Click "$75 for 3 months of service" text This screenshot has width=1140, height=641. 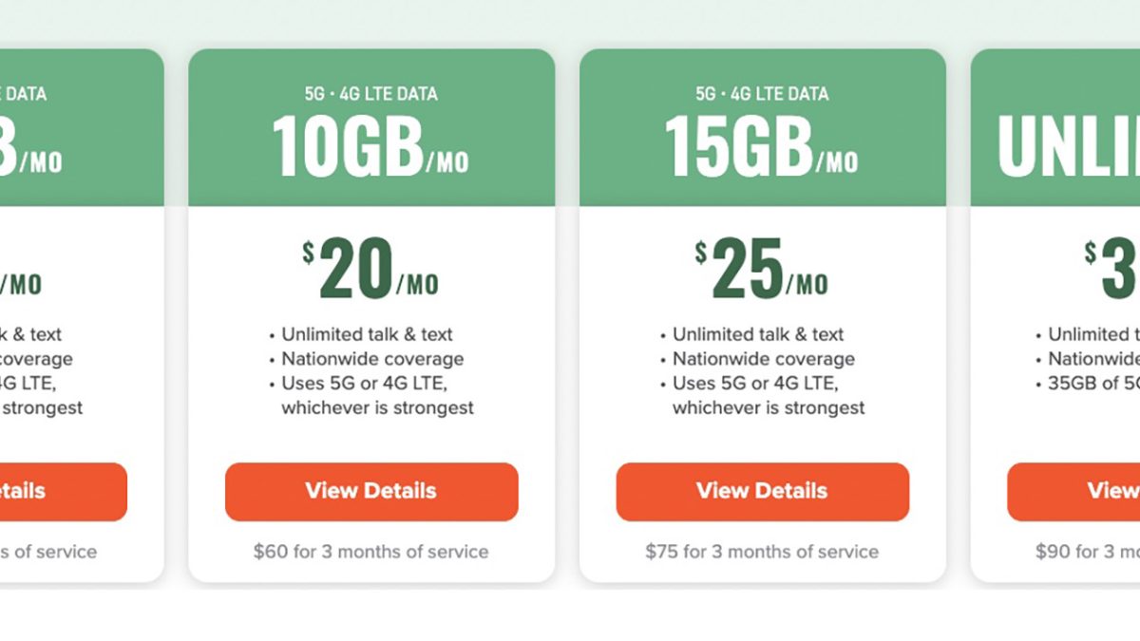pyautogui.click(x=762, y=552)
